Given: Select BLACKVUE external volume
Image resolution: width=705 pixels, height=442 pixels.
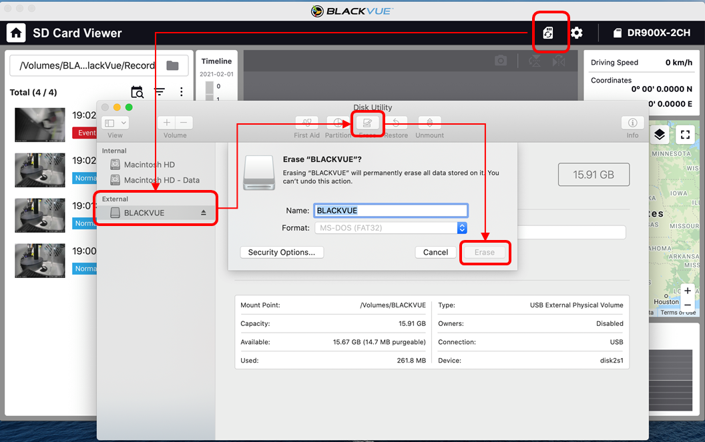Looking at the screenshot, I should coord(156,213).
